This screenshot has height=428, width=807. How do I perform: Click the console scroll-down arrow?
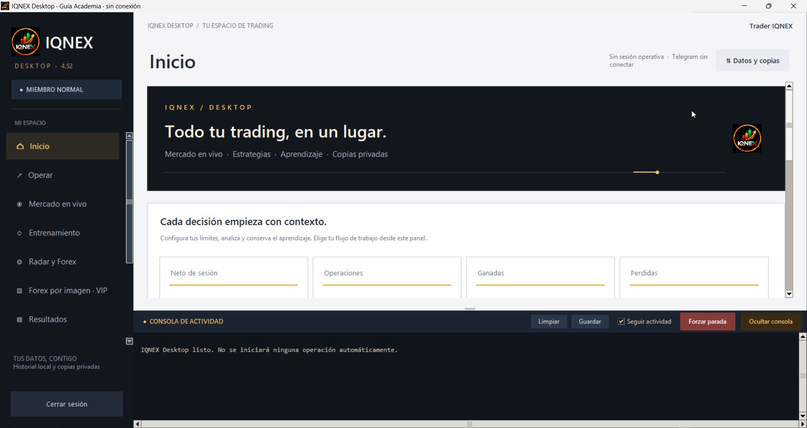coord(803,416)
